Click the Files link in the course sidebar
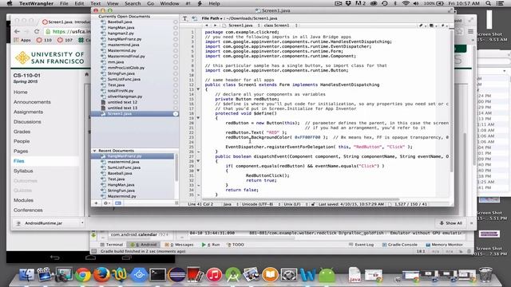511x287 pixels. tap(19, 161)
